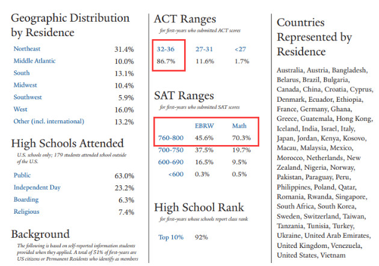This screenshot has height=266, width=379.
Task: Select the Boarding school label
Action: pyautogui.click(x=26, y=200)
